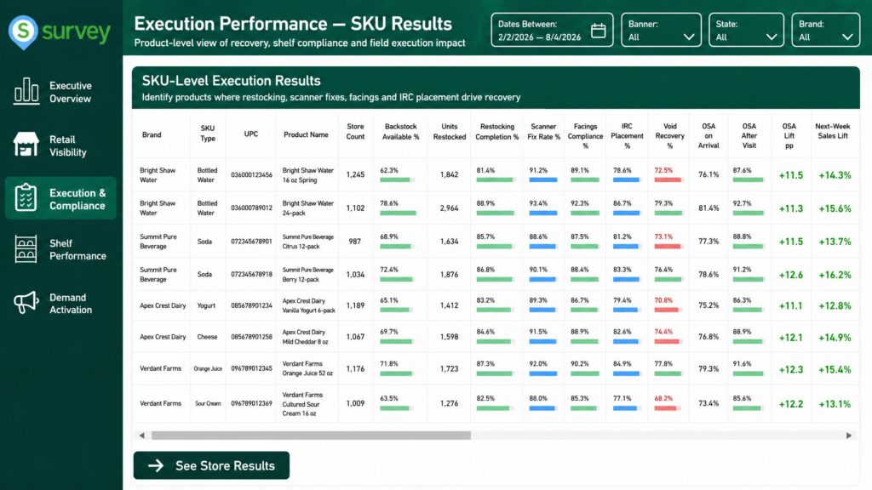Open the Brand filter dropdown
The height and width of the screenshot is (490, 872).
825,30
